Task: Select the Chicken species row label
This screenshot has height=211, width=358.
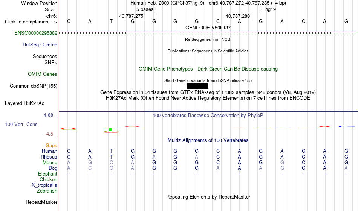Action: click(x=48, y=179)
